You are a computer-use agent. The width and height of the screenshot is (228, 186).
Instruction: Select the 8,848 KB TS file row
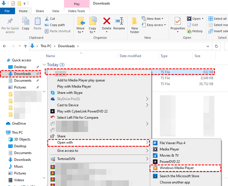coord(183,78)
